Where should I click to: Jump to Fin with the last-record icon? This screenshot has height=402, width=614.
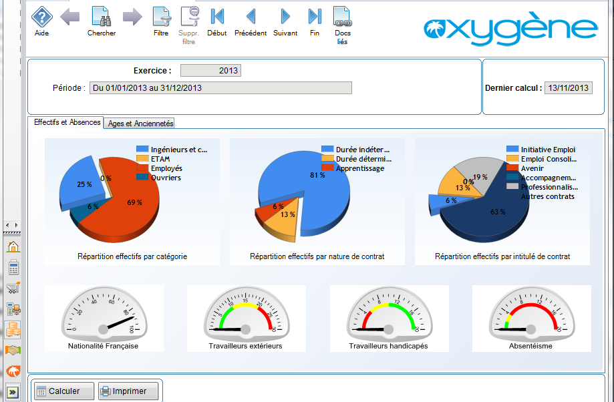pyautogui.click(x=314, y=18)
